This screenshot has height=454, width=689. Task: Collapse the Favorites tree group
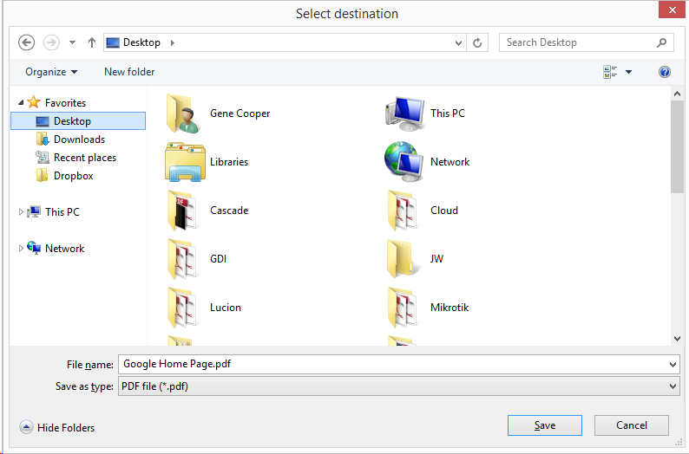pyautogui.click(x=21, y=102)
